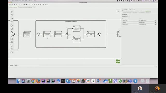Open the Window menu
This screenshot has width=166, height=93.
click(x=31, y=1)
